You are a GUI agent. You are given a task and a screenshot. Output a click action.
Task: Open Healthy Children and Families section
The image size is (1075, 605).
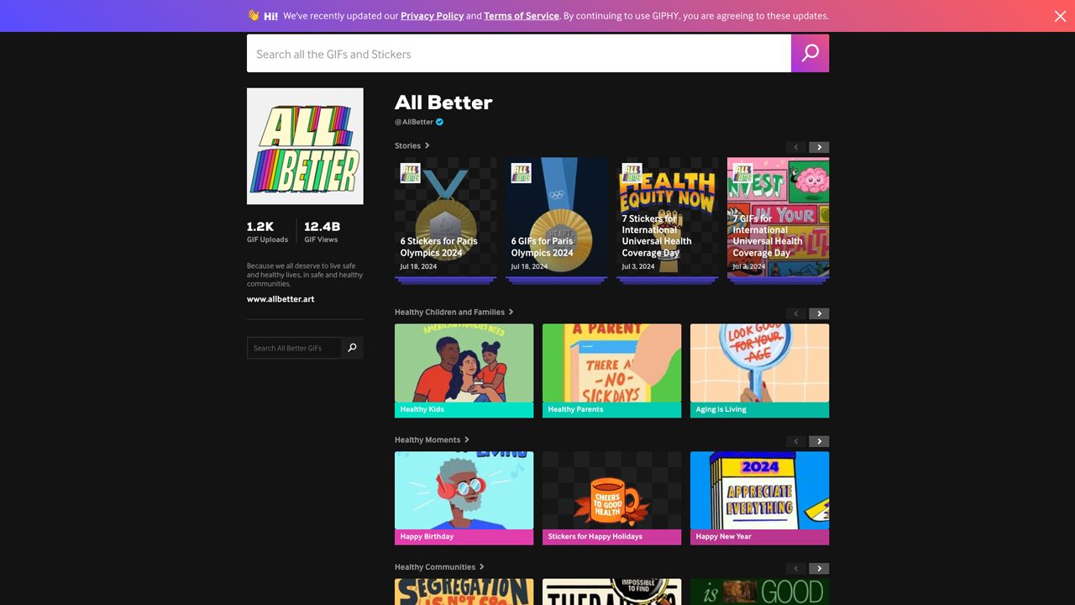tap(454, 312)
